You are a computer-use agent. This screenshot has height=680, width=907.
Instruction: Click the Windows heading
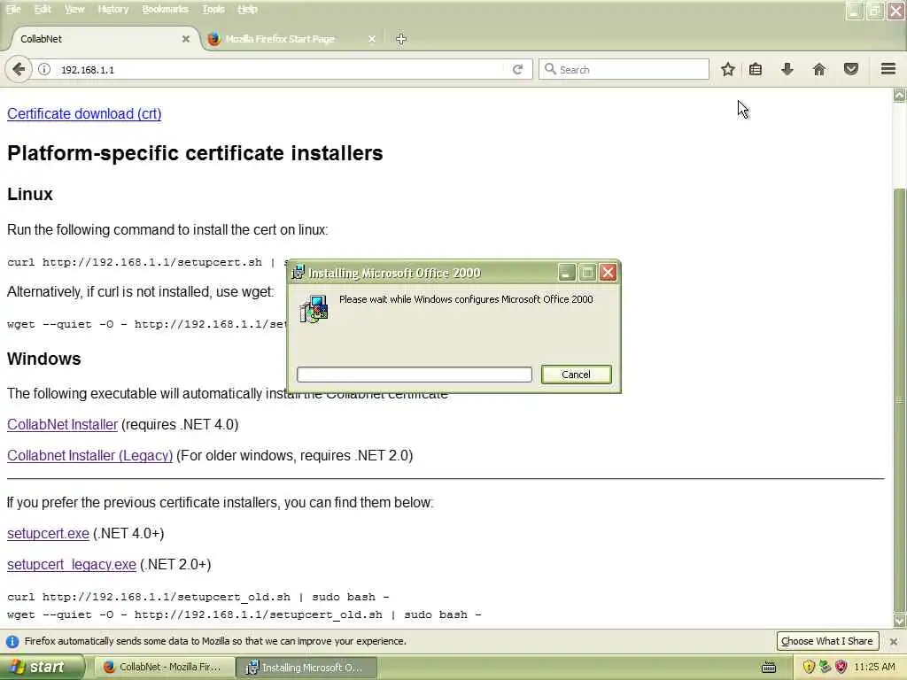pyautogui.click(x=44, y=359)
